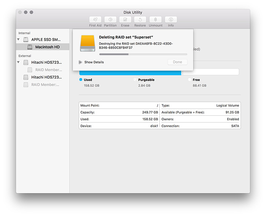Click the RAID deletion progress bar
266x216 pixels.
tap(143, 54)
